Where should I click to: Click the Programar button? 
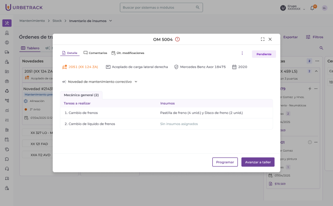pos(225,162)
